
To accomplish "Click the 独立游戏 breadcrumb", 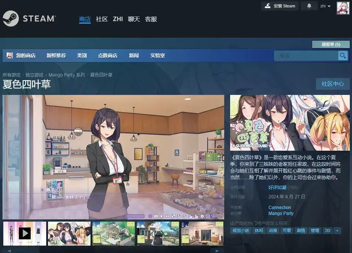I will (x=34, y=75).
